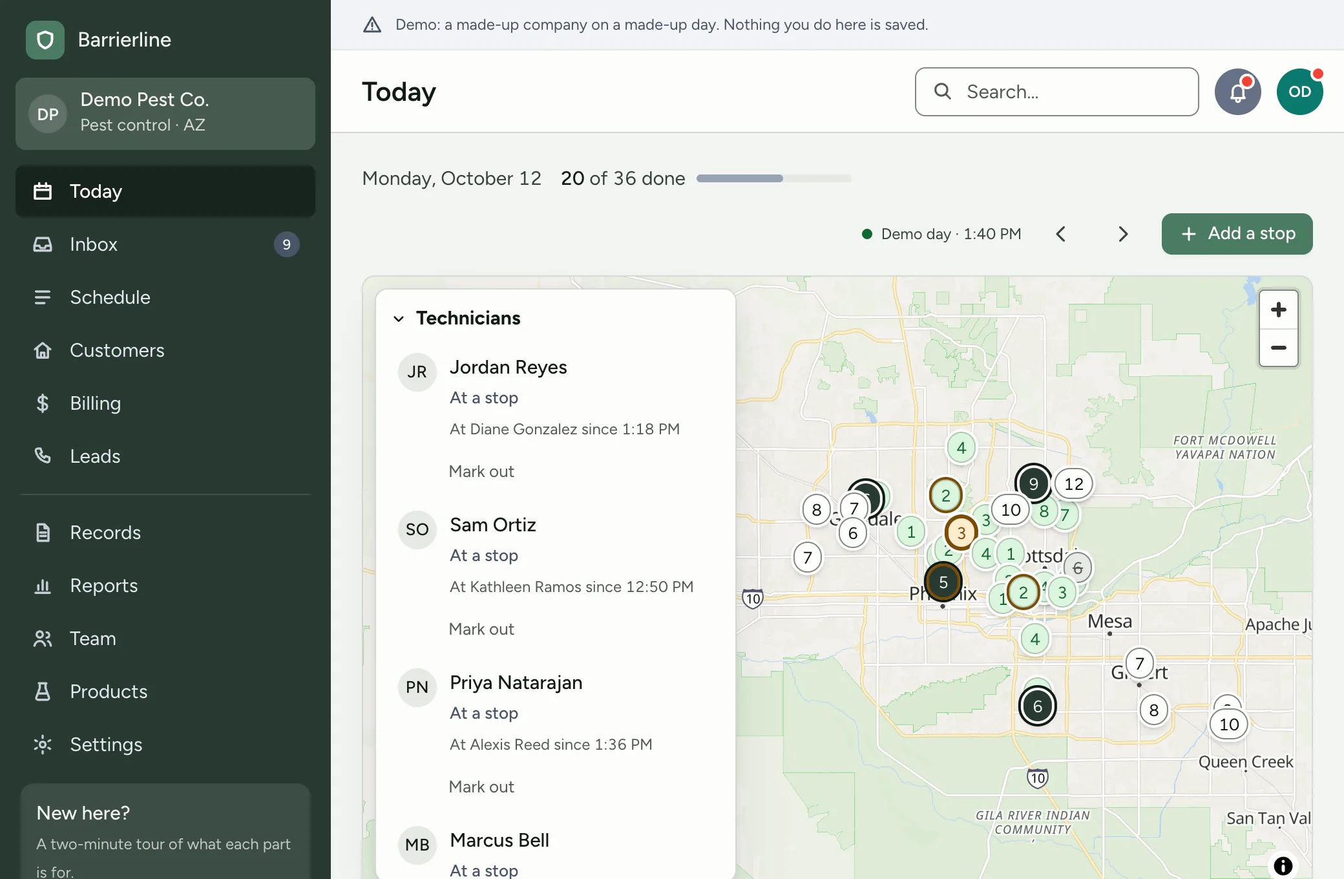
Task: Click Sam Ortiz SO avatar
Action: tap(417, 529)
